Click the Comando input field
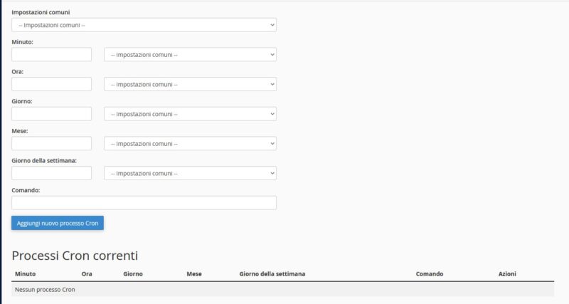This screenshot has width=569, height=304. coord(144,203)
